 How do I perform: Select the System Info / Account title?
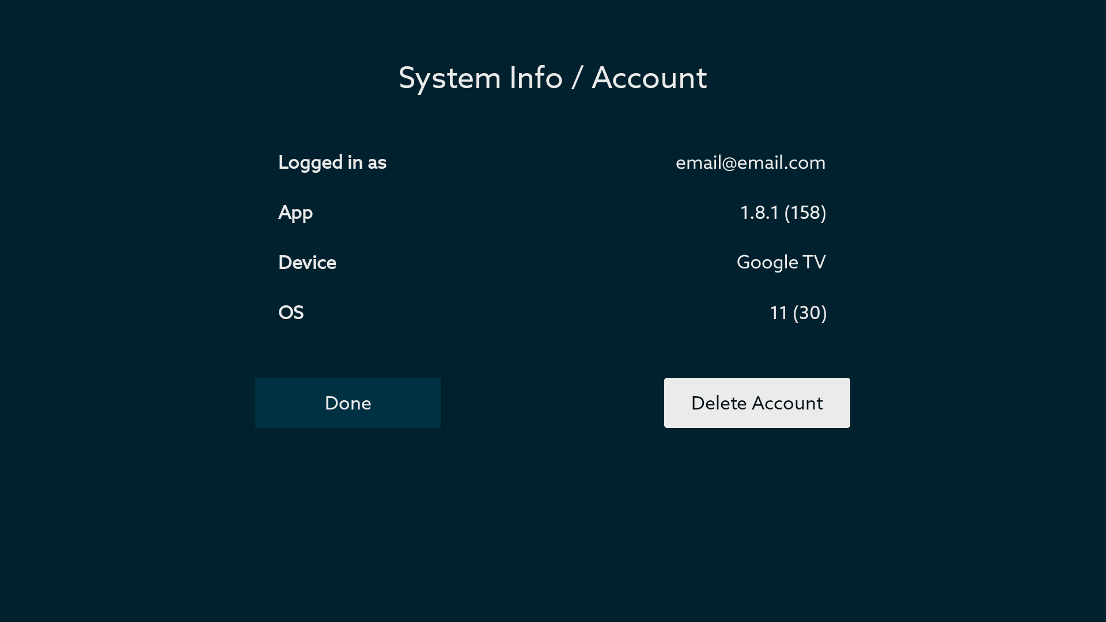553,78
